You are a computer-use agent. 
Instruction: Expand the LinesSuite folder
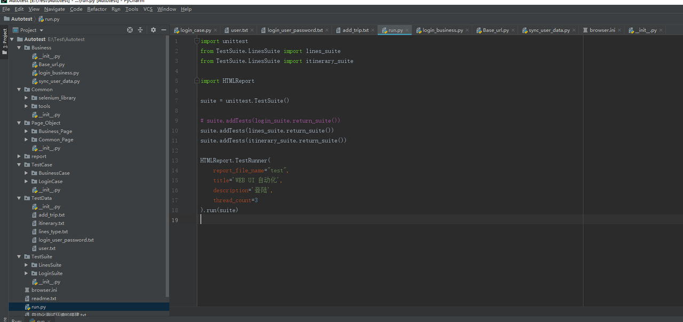click(x=27, y=265)
